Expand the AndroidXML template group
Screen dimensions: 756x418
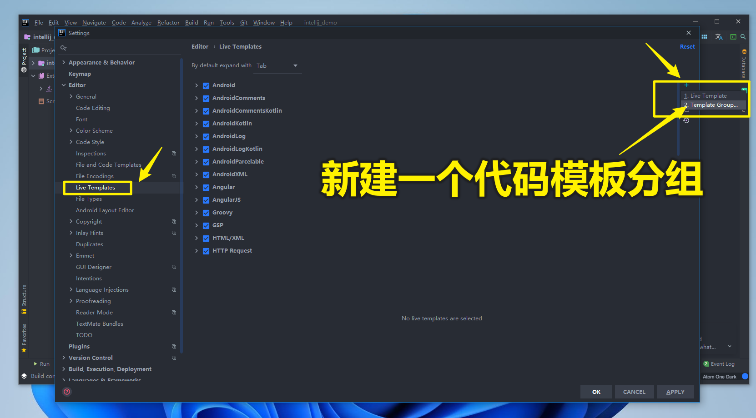pos(197,174)
